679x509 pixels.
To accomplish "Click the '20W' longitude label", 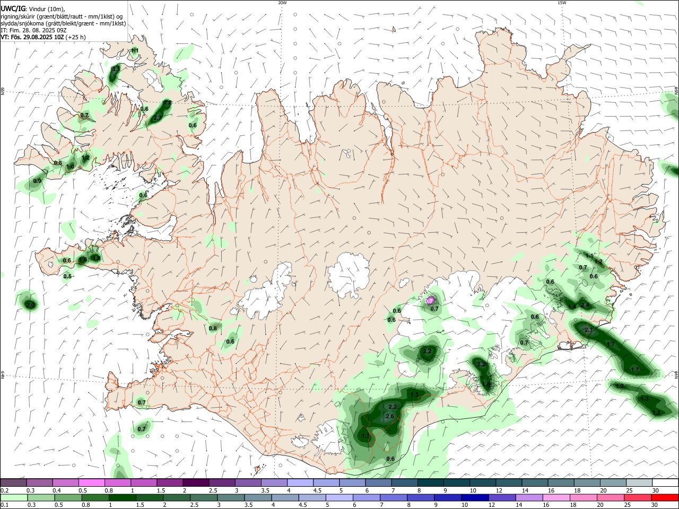I will (x=282, y=3).
